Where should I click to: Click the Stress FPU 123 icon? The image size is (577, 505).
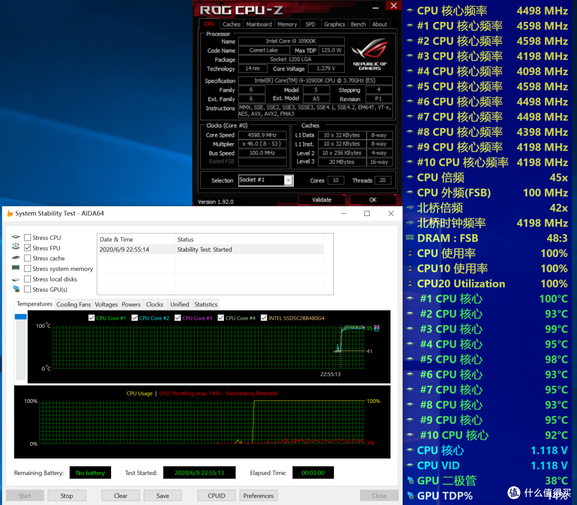click(x=16, y=246)
